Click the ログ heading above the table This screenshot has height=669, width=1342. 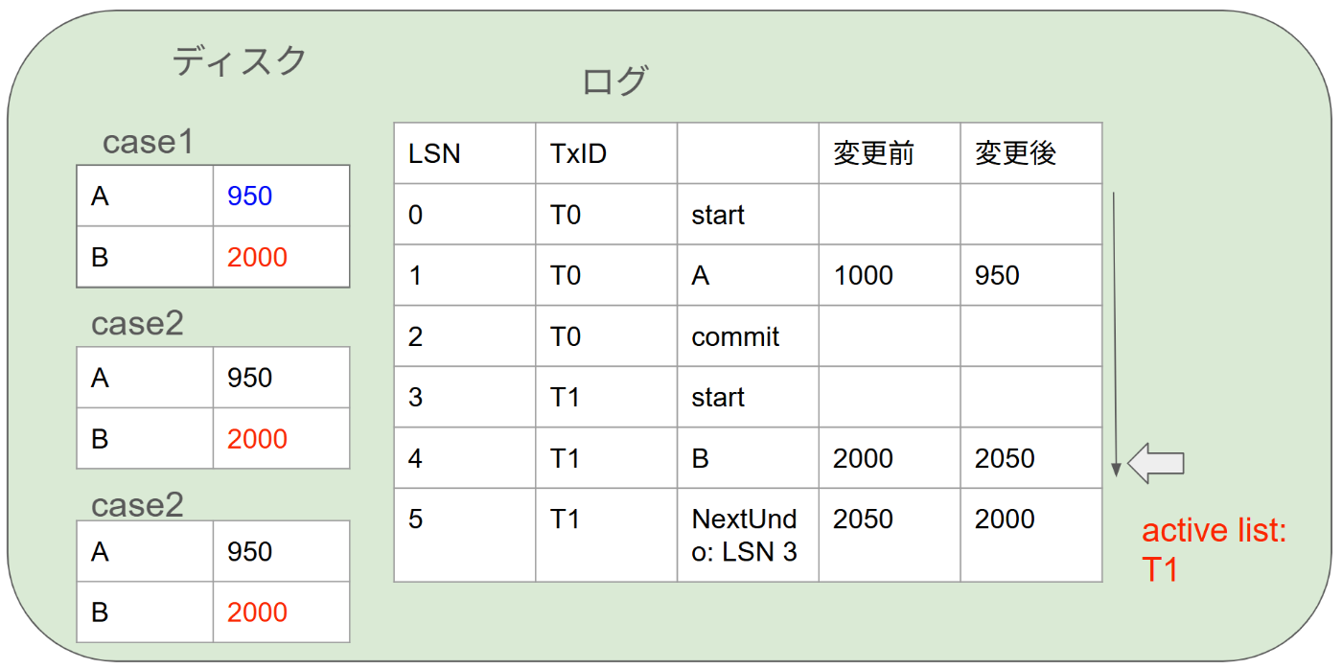click(x=615, y=81)
